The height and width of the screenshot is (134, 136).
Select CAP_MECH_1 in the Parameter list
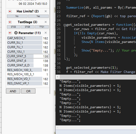coord(28,38)
